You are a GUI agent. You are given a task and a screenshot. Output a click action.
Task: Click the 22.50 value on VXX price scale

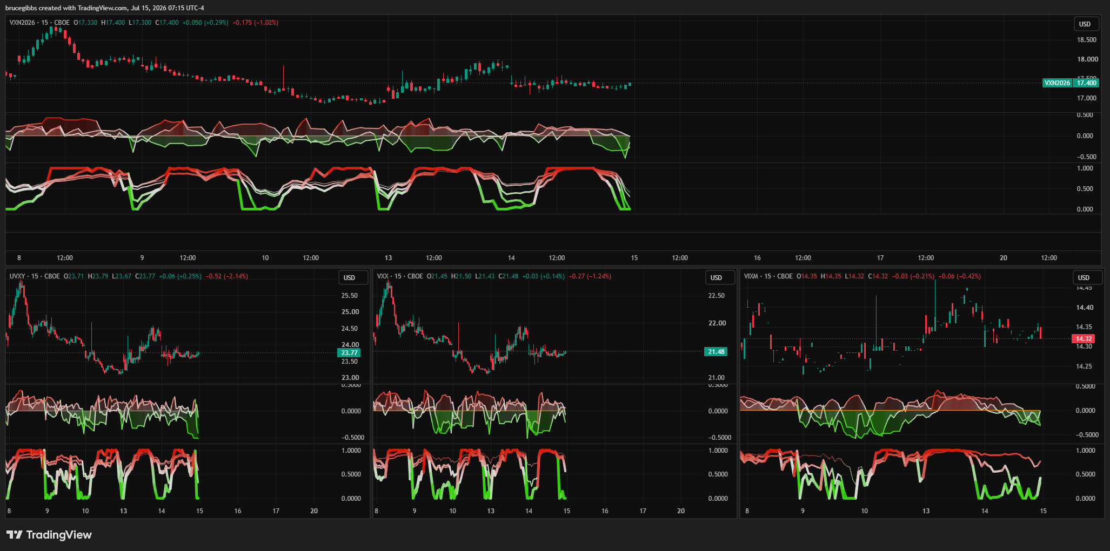pyautogui.click(x=717, y=296)
